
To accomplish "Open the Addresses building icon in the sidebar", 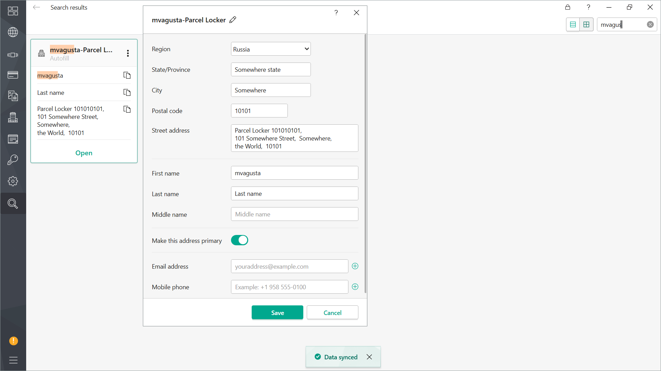I will coord(13,117).
